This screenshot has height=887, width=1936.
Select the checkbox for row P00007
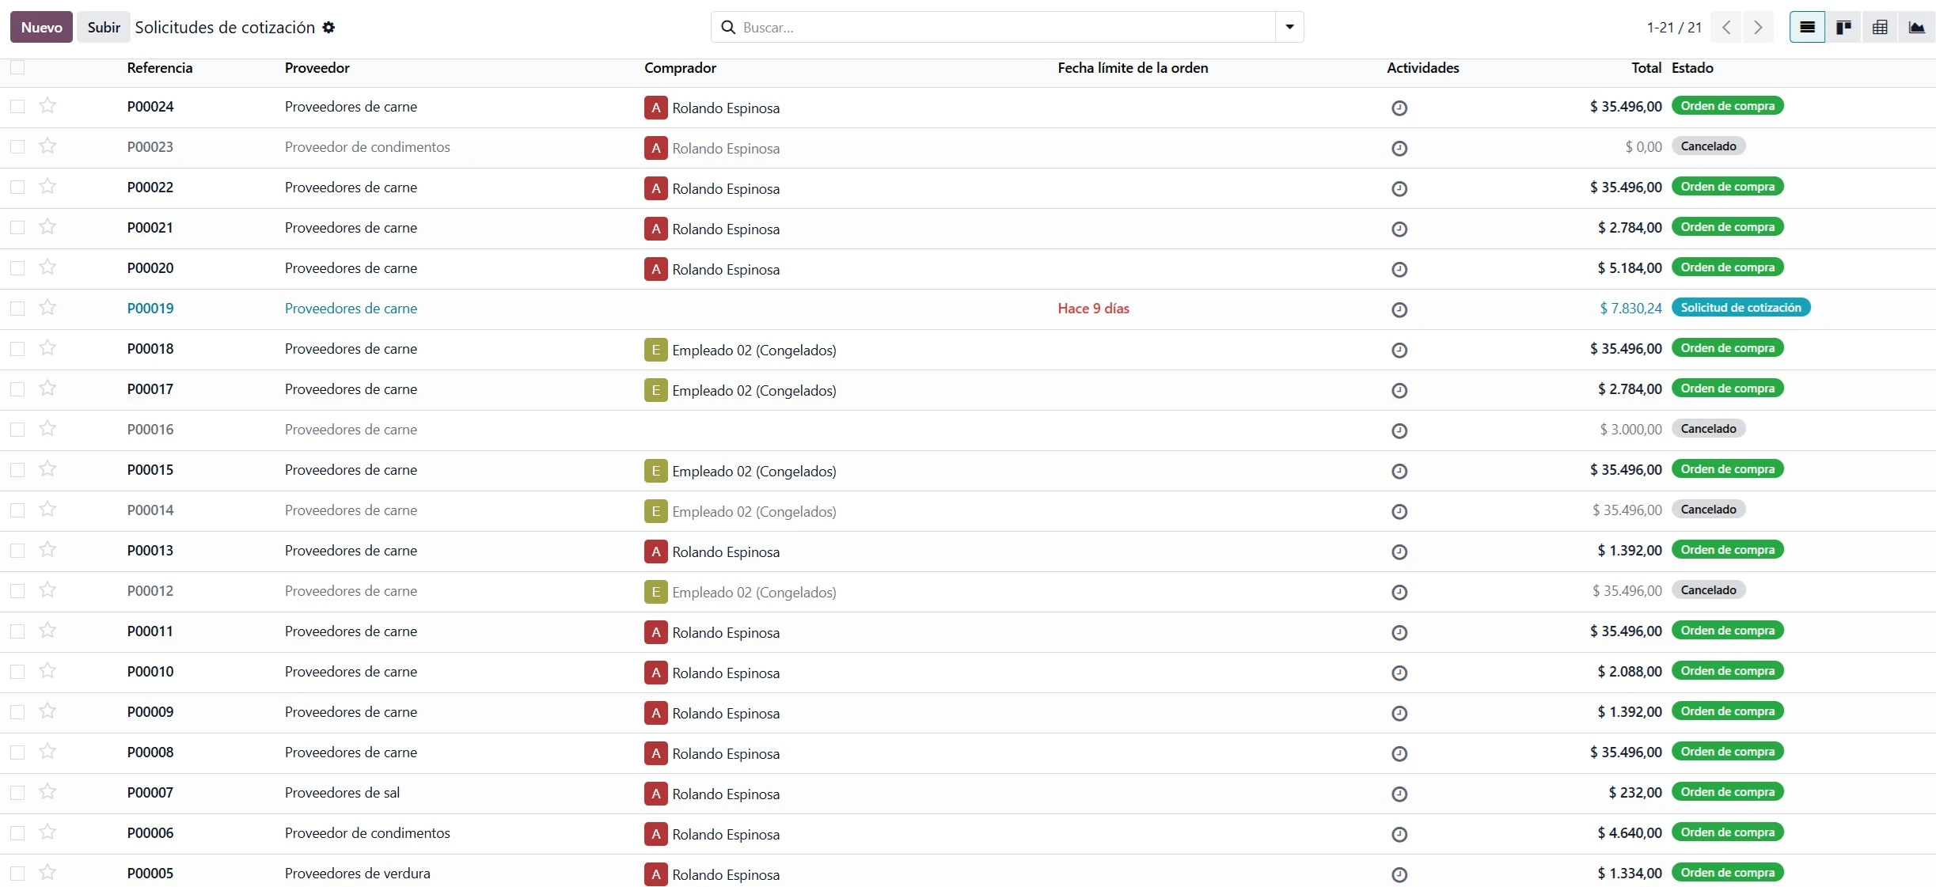[x=17, y=793]
